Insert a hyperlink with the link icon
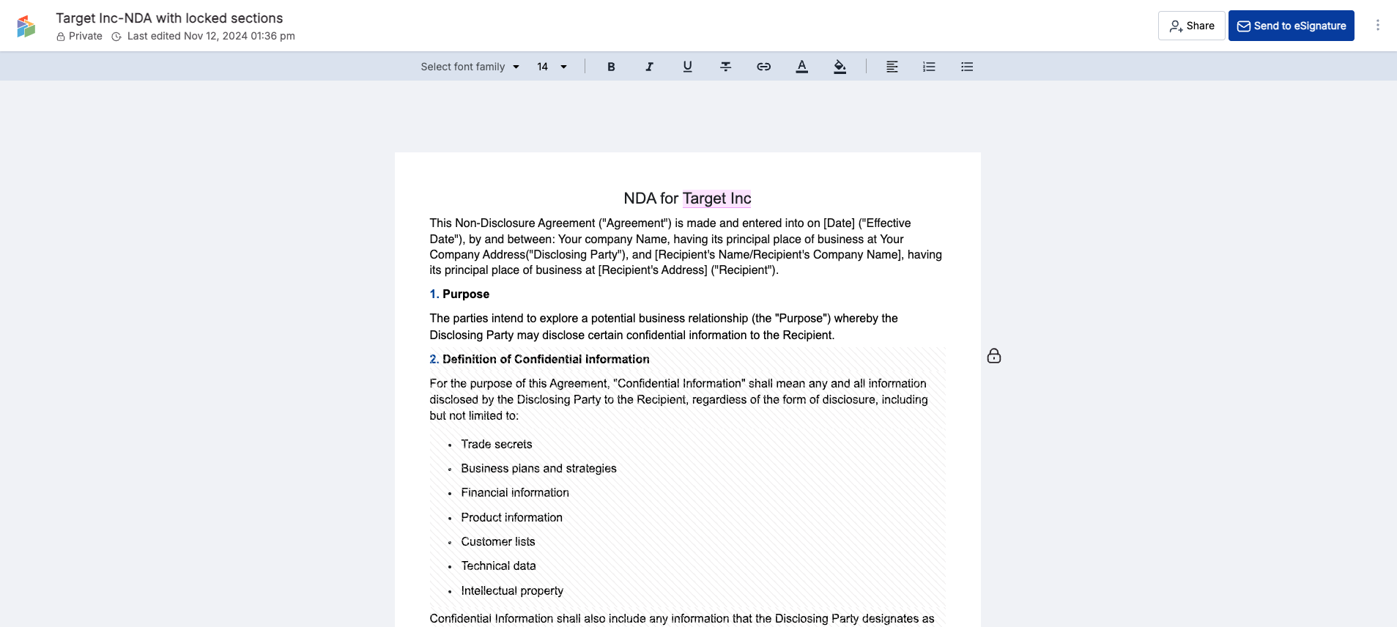The image size is (1397, 627). point(764,67)
